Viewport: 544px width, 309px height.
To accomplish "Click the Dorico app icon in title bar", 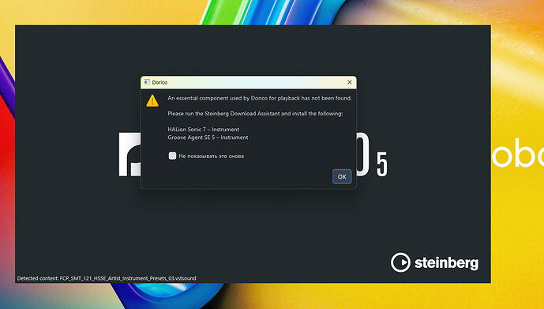I will coord(147,82).
